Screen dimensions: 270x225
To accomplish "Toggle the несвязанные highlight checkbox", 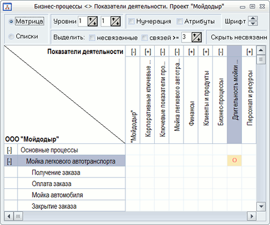I will coord(92,37).
